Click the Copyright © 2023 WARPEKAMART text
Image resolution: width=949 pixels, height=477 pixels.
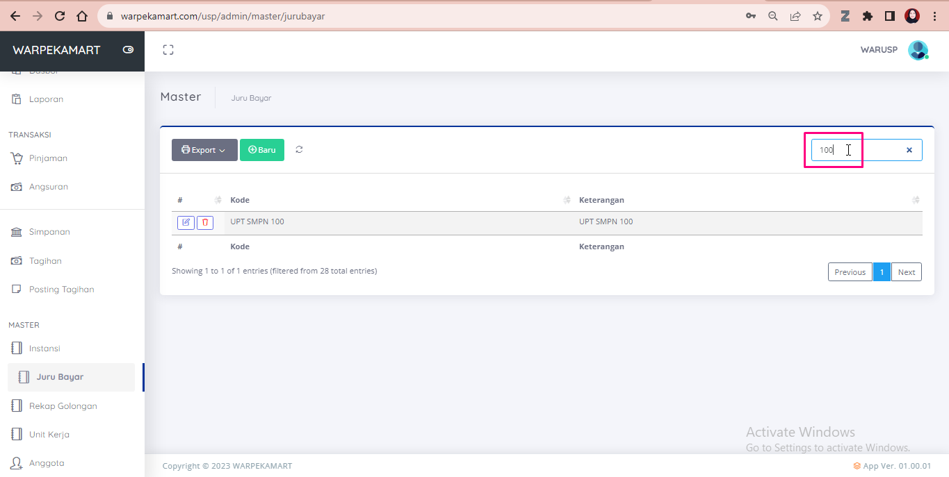click(227, 466)
